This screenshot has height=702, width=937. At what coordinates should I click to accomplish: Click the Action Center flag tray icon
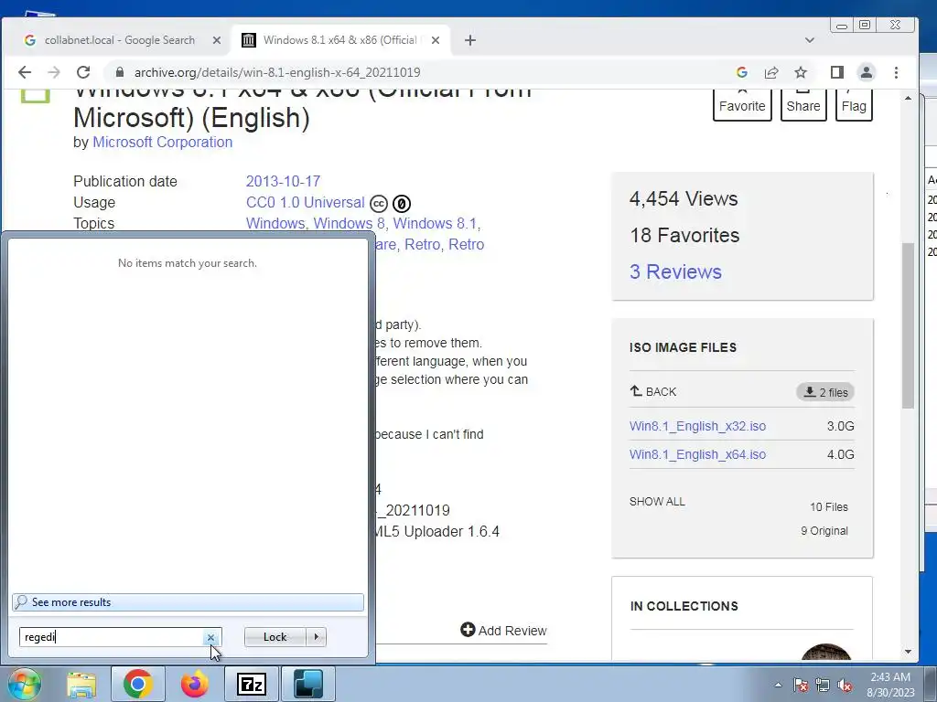pos(800,686)
